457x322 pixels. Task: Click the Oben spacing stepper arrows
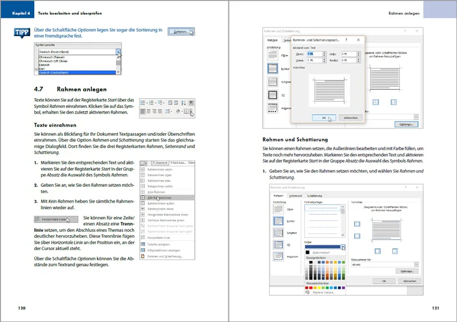click(324, 54)
